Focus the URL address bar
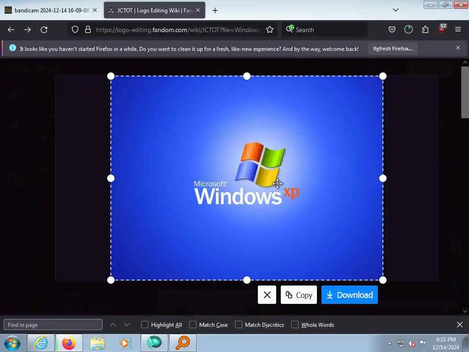The width and height of the screenshot is (469, 352). pos(178,30)
